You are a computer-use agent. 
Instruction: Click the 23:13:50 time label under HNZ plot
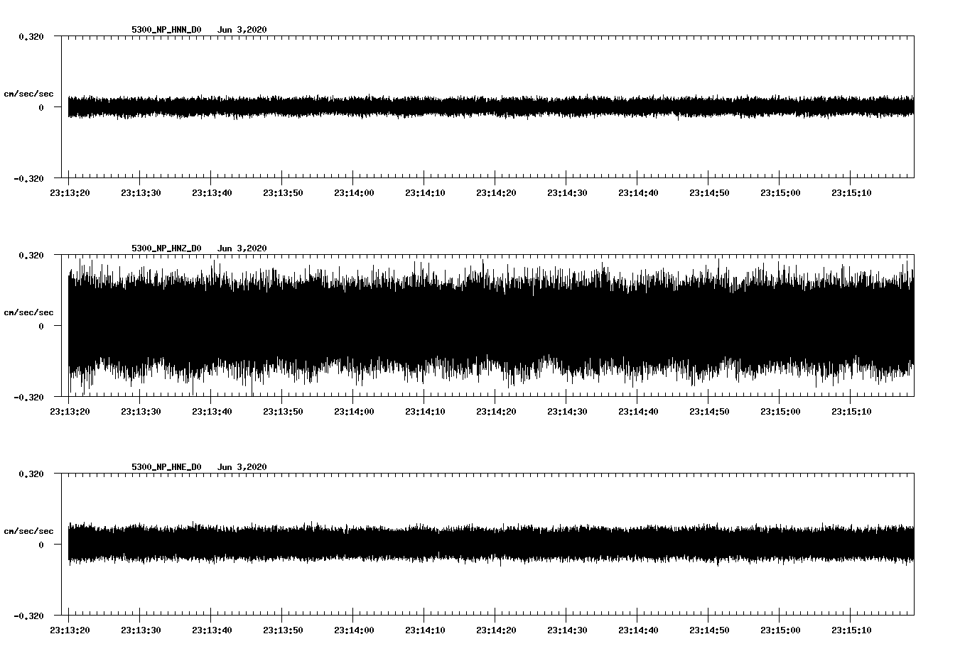(x=283, y=411)
